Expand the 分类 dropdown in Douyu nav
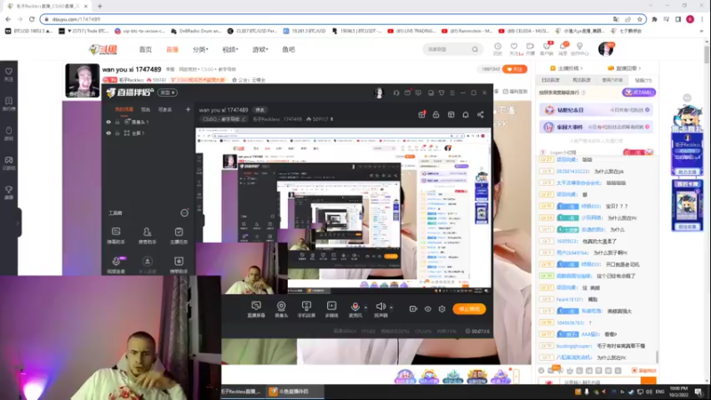The height and width of the screenshot is (400, 711). [x=201, y=50]
